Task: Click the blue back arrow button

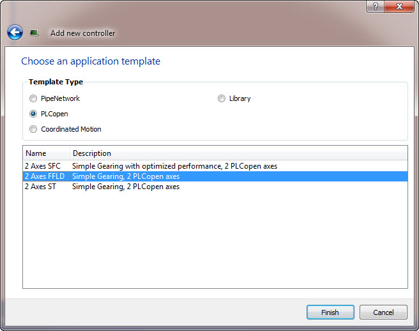Action: pos(15,33)
